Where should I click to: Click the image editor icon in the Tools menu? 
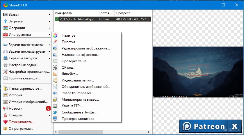pyautogui.click(x=55, y=48)
